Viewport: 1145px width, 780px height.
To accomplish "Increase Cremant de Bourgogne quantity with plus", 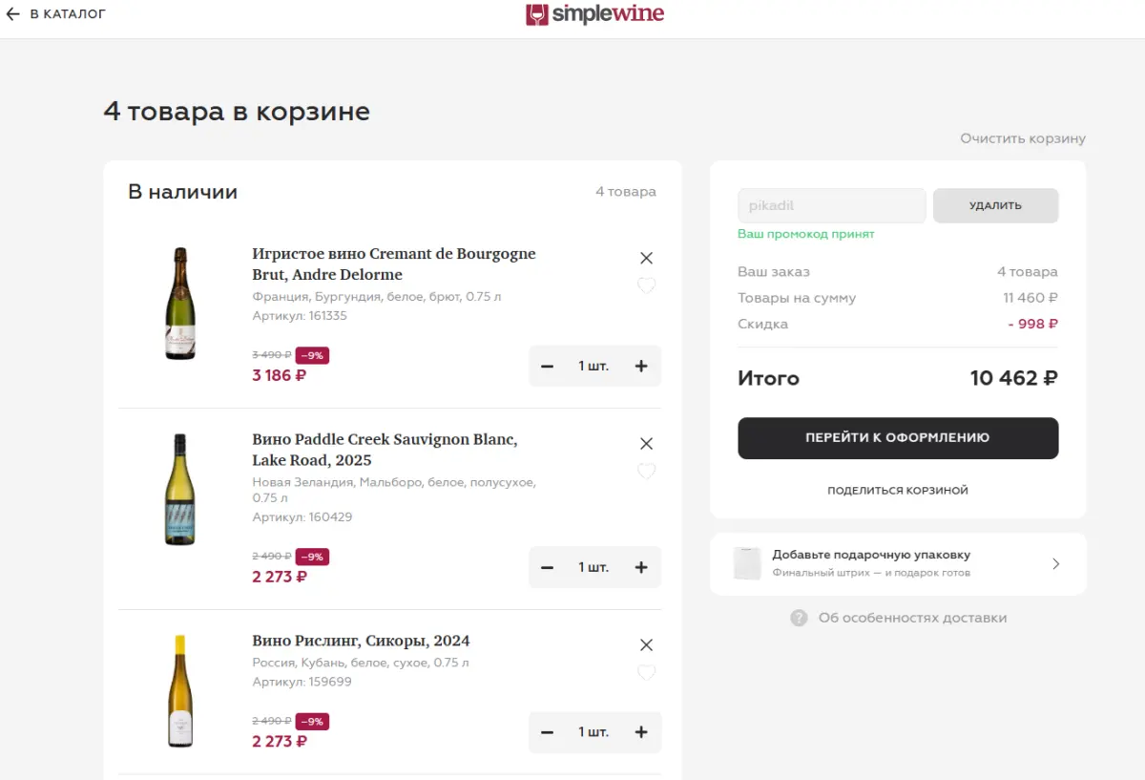I will (x=641, y=366).
